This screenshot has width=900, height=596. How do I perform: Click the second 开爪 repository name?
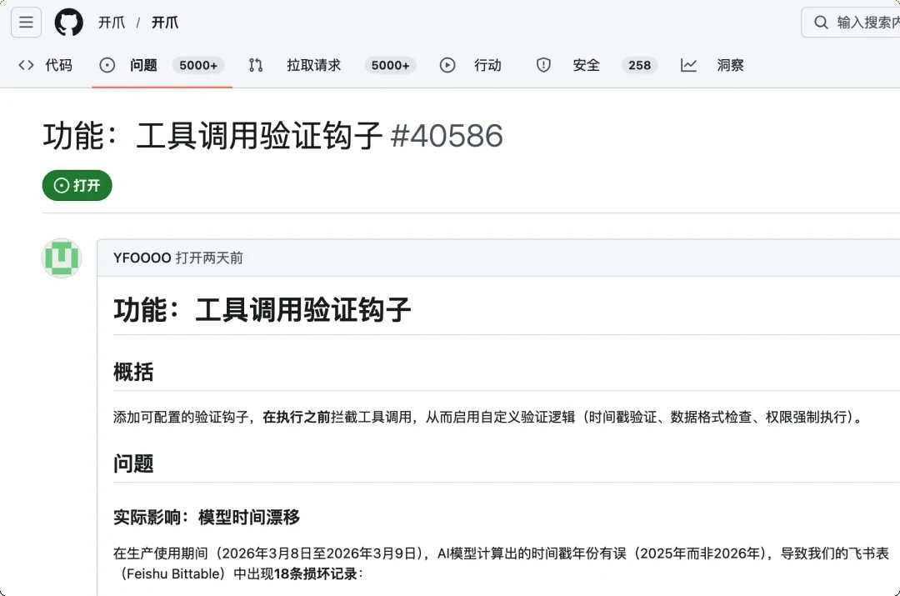point(163,22)
